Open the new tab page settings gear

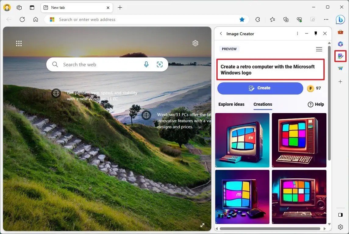tap(195, 43)
